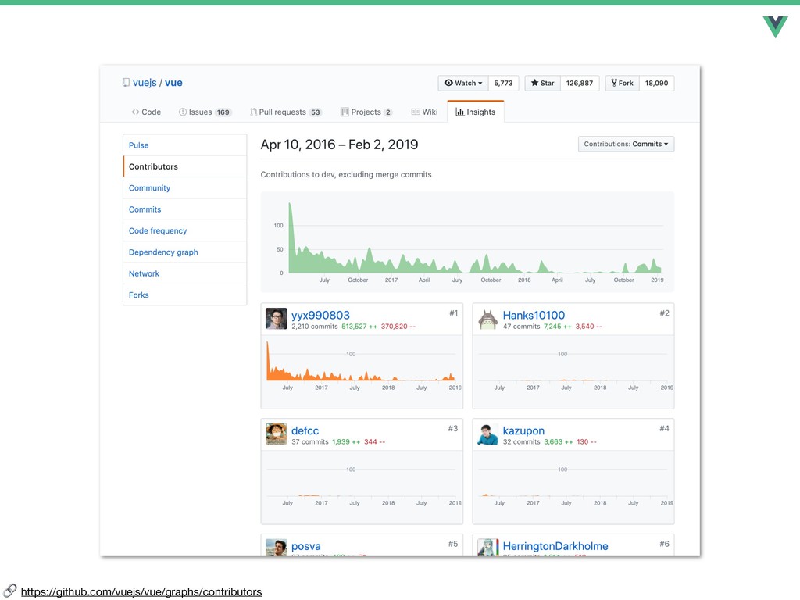Viewport: 800px width, 600px height.
Task: Click the 126,887 stargazers count
Action: coord(580,83)
